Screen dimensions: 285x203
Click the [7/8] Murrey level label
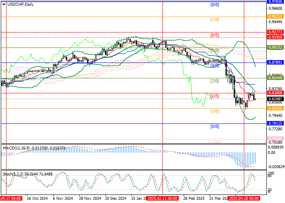click(x=215, y=19)
